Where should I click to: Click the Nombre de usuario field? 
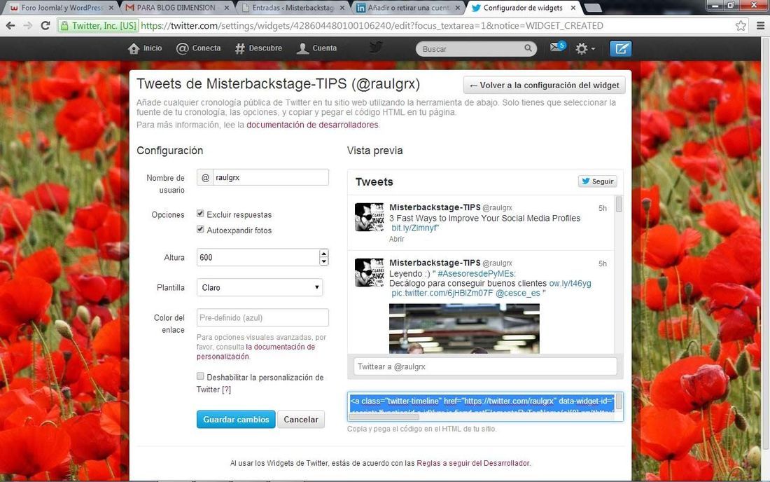270,177
